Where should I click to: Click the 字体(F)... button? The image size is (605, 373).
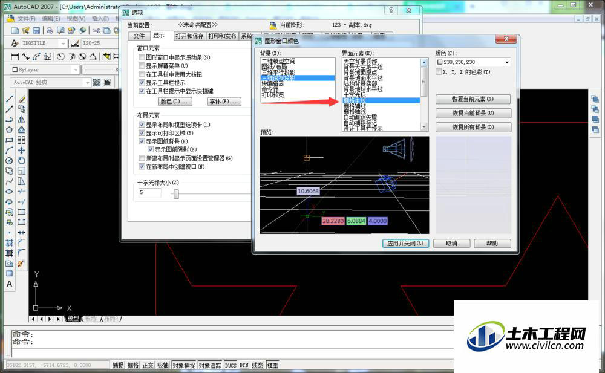coord(224,102)
